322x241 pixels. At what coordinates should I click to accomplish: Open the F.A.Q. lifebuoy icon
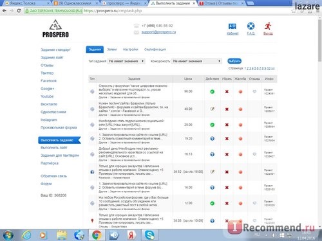251,26
